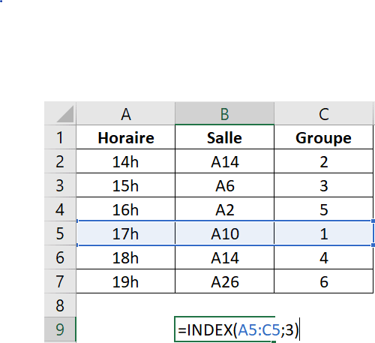Screen dimensions: 375x343
Task: Select row 9 header
Action: 60,329
